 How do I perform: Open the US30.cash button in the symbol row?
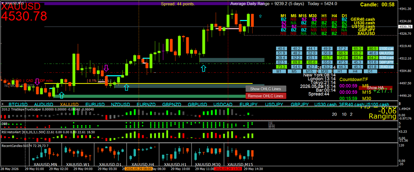(x=325, y=104)
